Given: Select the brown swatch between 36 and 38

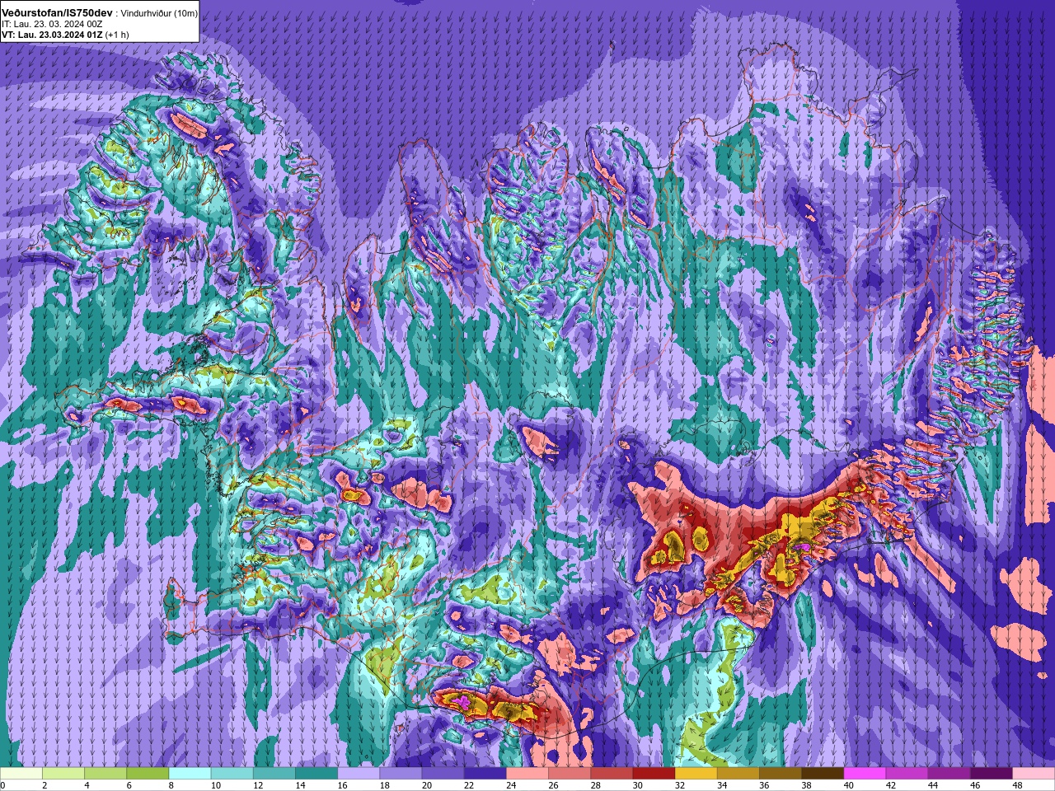Looking at the screenshot, I should tap(781, 774).
